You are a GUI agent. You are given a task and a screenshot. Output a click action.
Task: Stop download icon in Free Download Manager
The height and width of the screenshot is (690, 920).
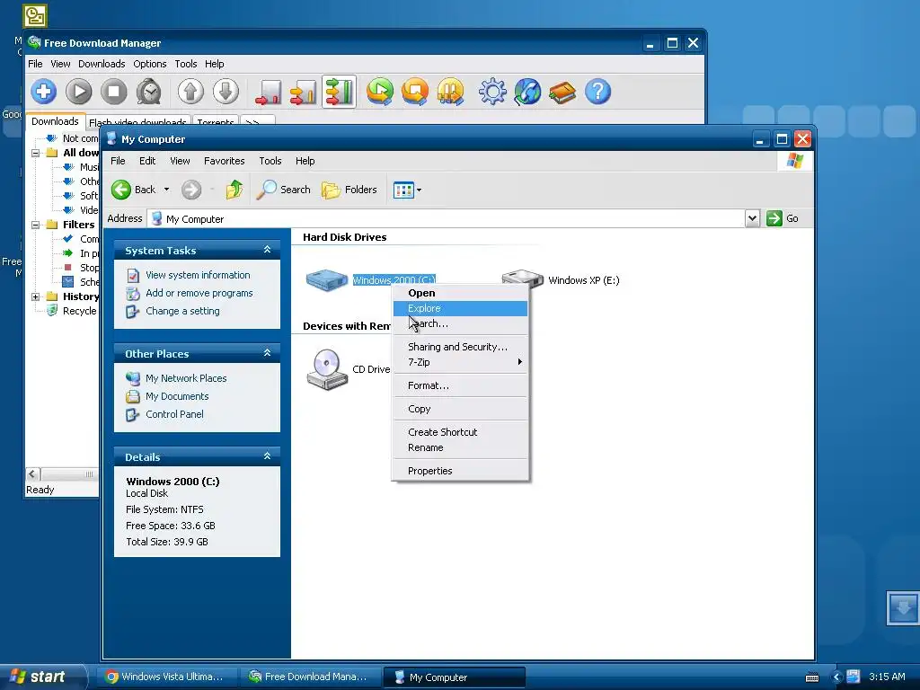(114, 92)
